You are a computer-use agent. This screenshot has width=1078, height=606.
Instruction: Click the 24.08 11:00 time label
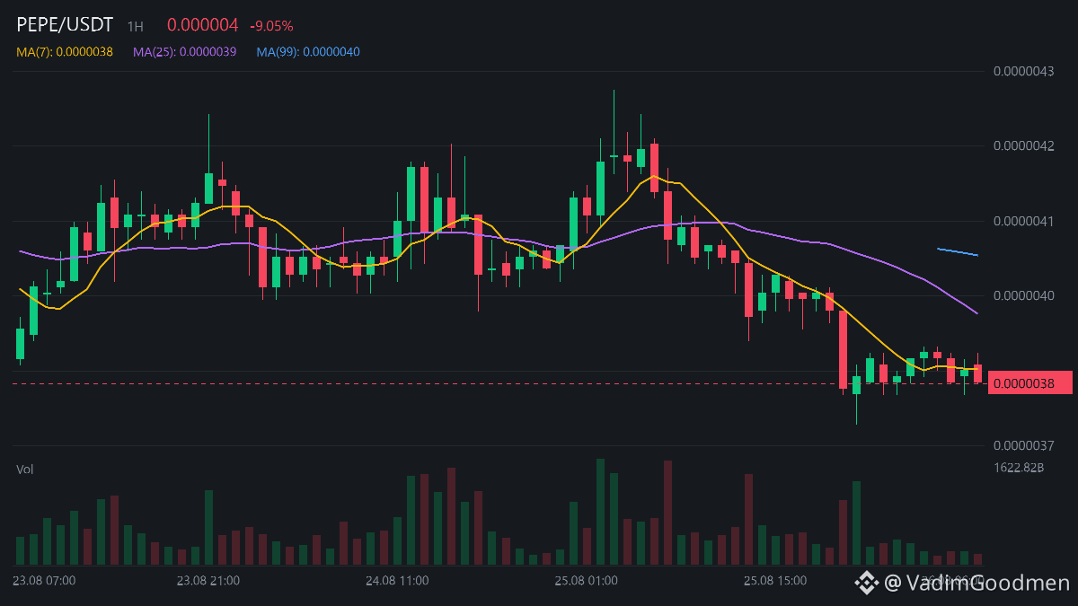397,581
